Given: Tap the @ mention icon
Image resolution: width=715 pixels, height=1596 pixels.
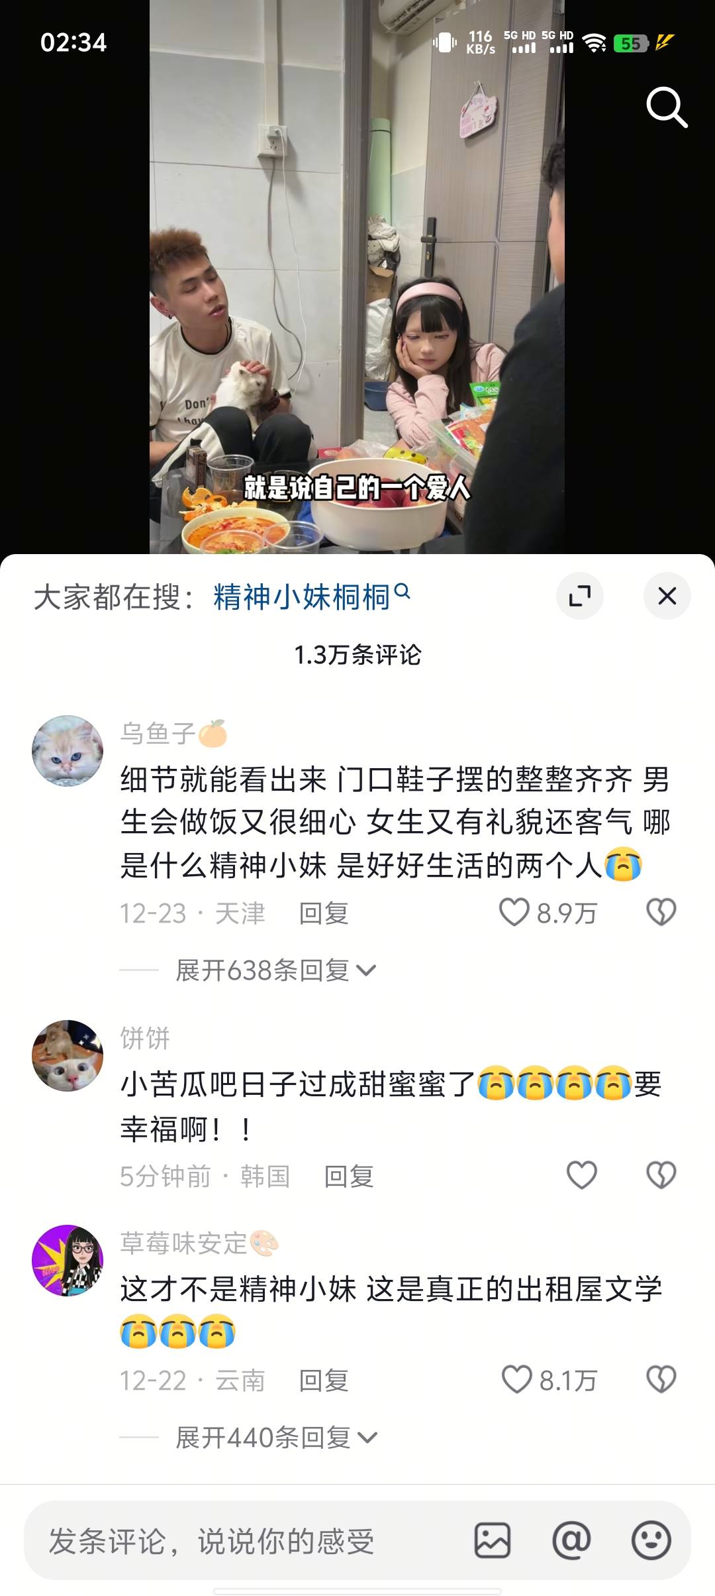Looking at the screenshot, I should point(571,1540).
